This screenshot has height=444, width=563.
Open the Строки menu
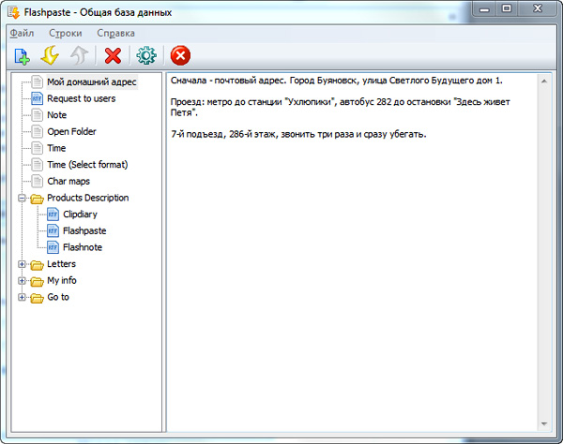[65, 33]
